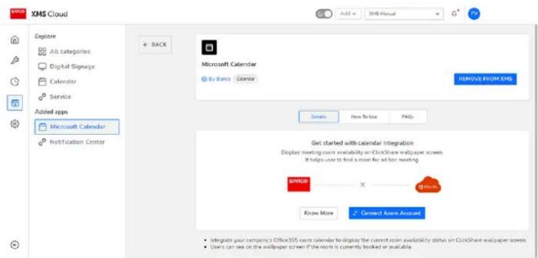
Task: Click the Barco logo in header
Action: pyautogui.click(x=17, y=14)
